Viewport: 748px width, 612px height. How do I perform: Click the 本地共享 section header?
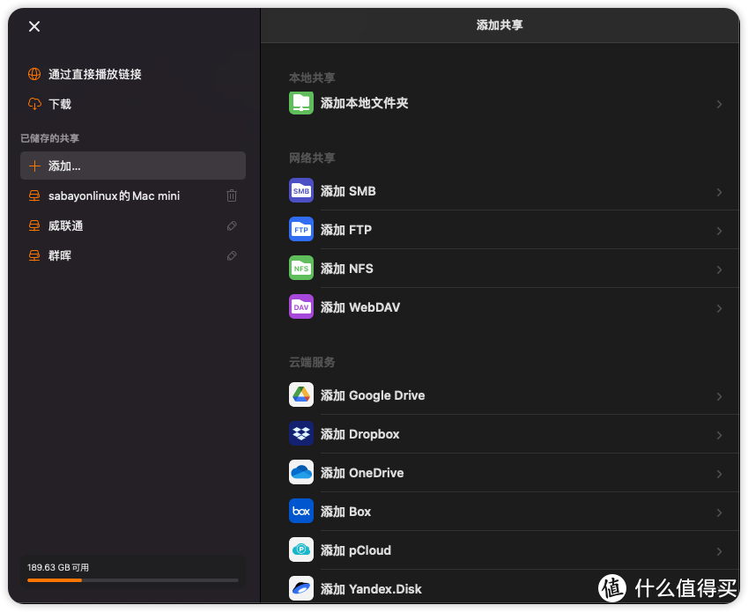coord(312,77)
